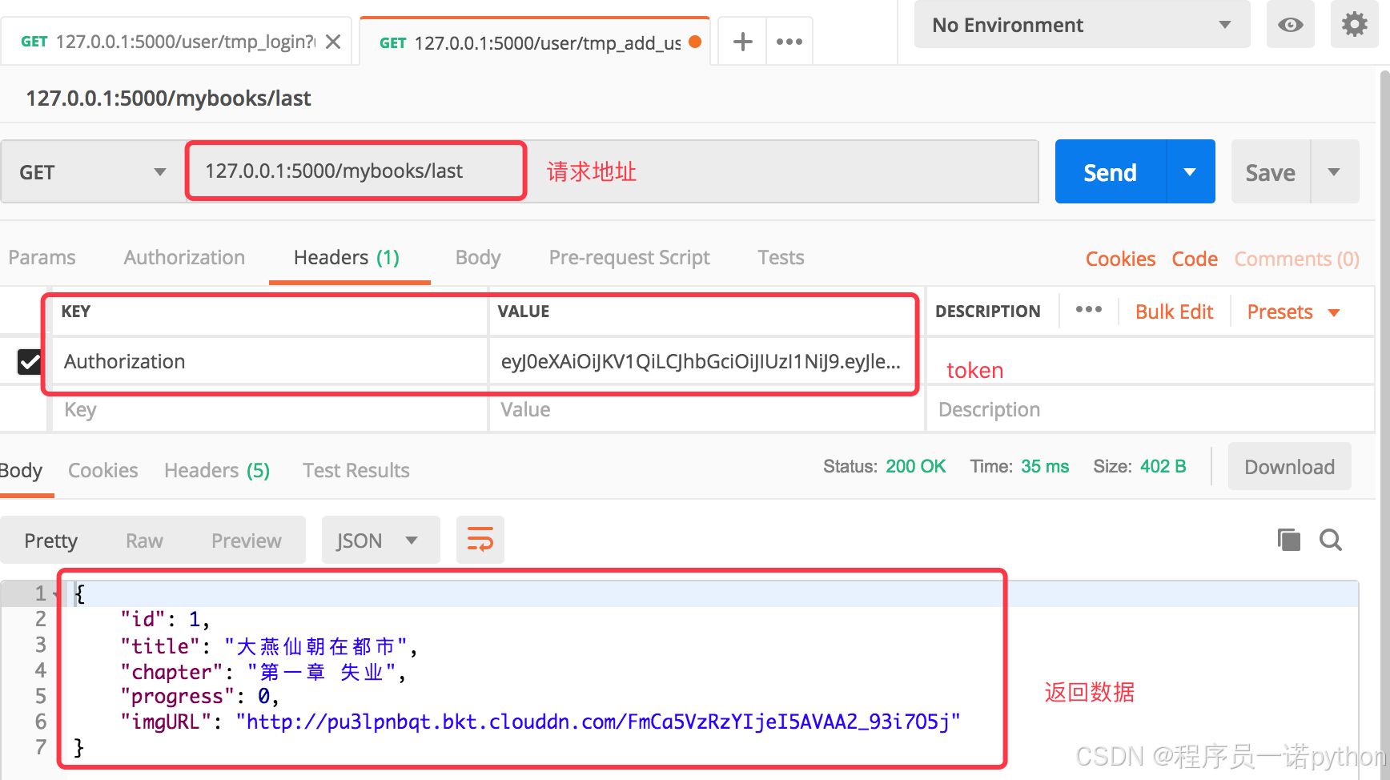Viewport: 1390px width, 780px height.
Task: Switch to response Headers (5) tab
Action: tap(217, 471)
